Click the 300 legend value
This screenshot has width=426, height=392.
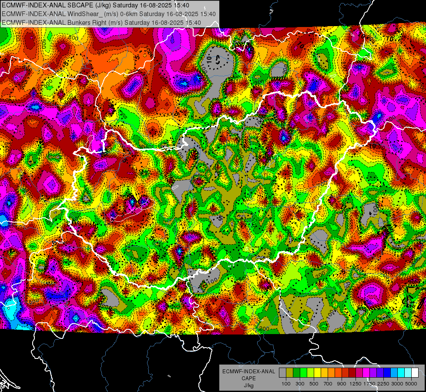pyautogui.click(x=300, y=384)
